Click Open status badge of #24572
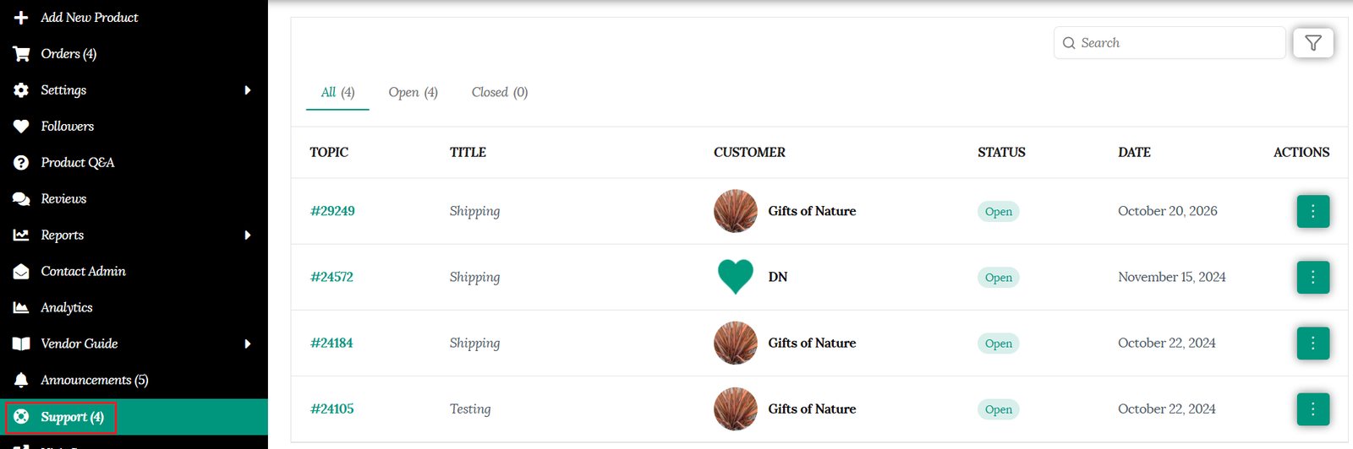Image resolution: width=1353 pixels, height=449 pixels. coord(999,278)
